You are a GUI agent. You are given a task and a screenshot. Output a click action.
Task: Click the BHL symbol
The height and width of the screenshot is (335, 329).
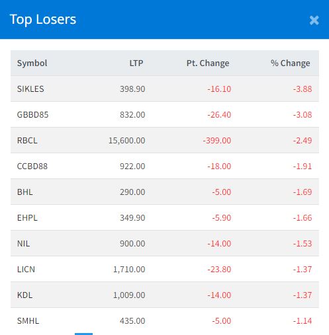click(24, 192)
